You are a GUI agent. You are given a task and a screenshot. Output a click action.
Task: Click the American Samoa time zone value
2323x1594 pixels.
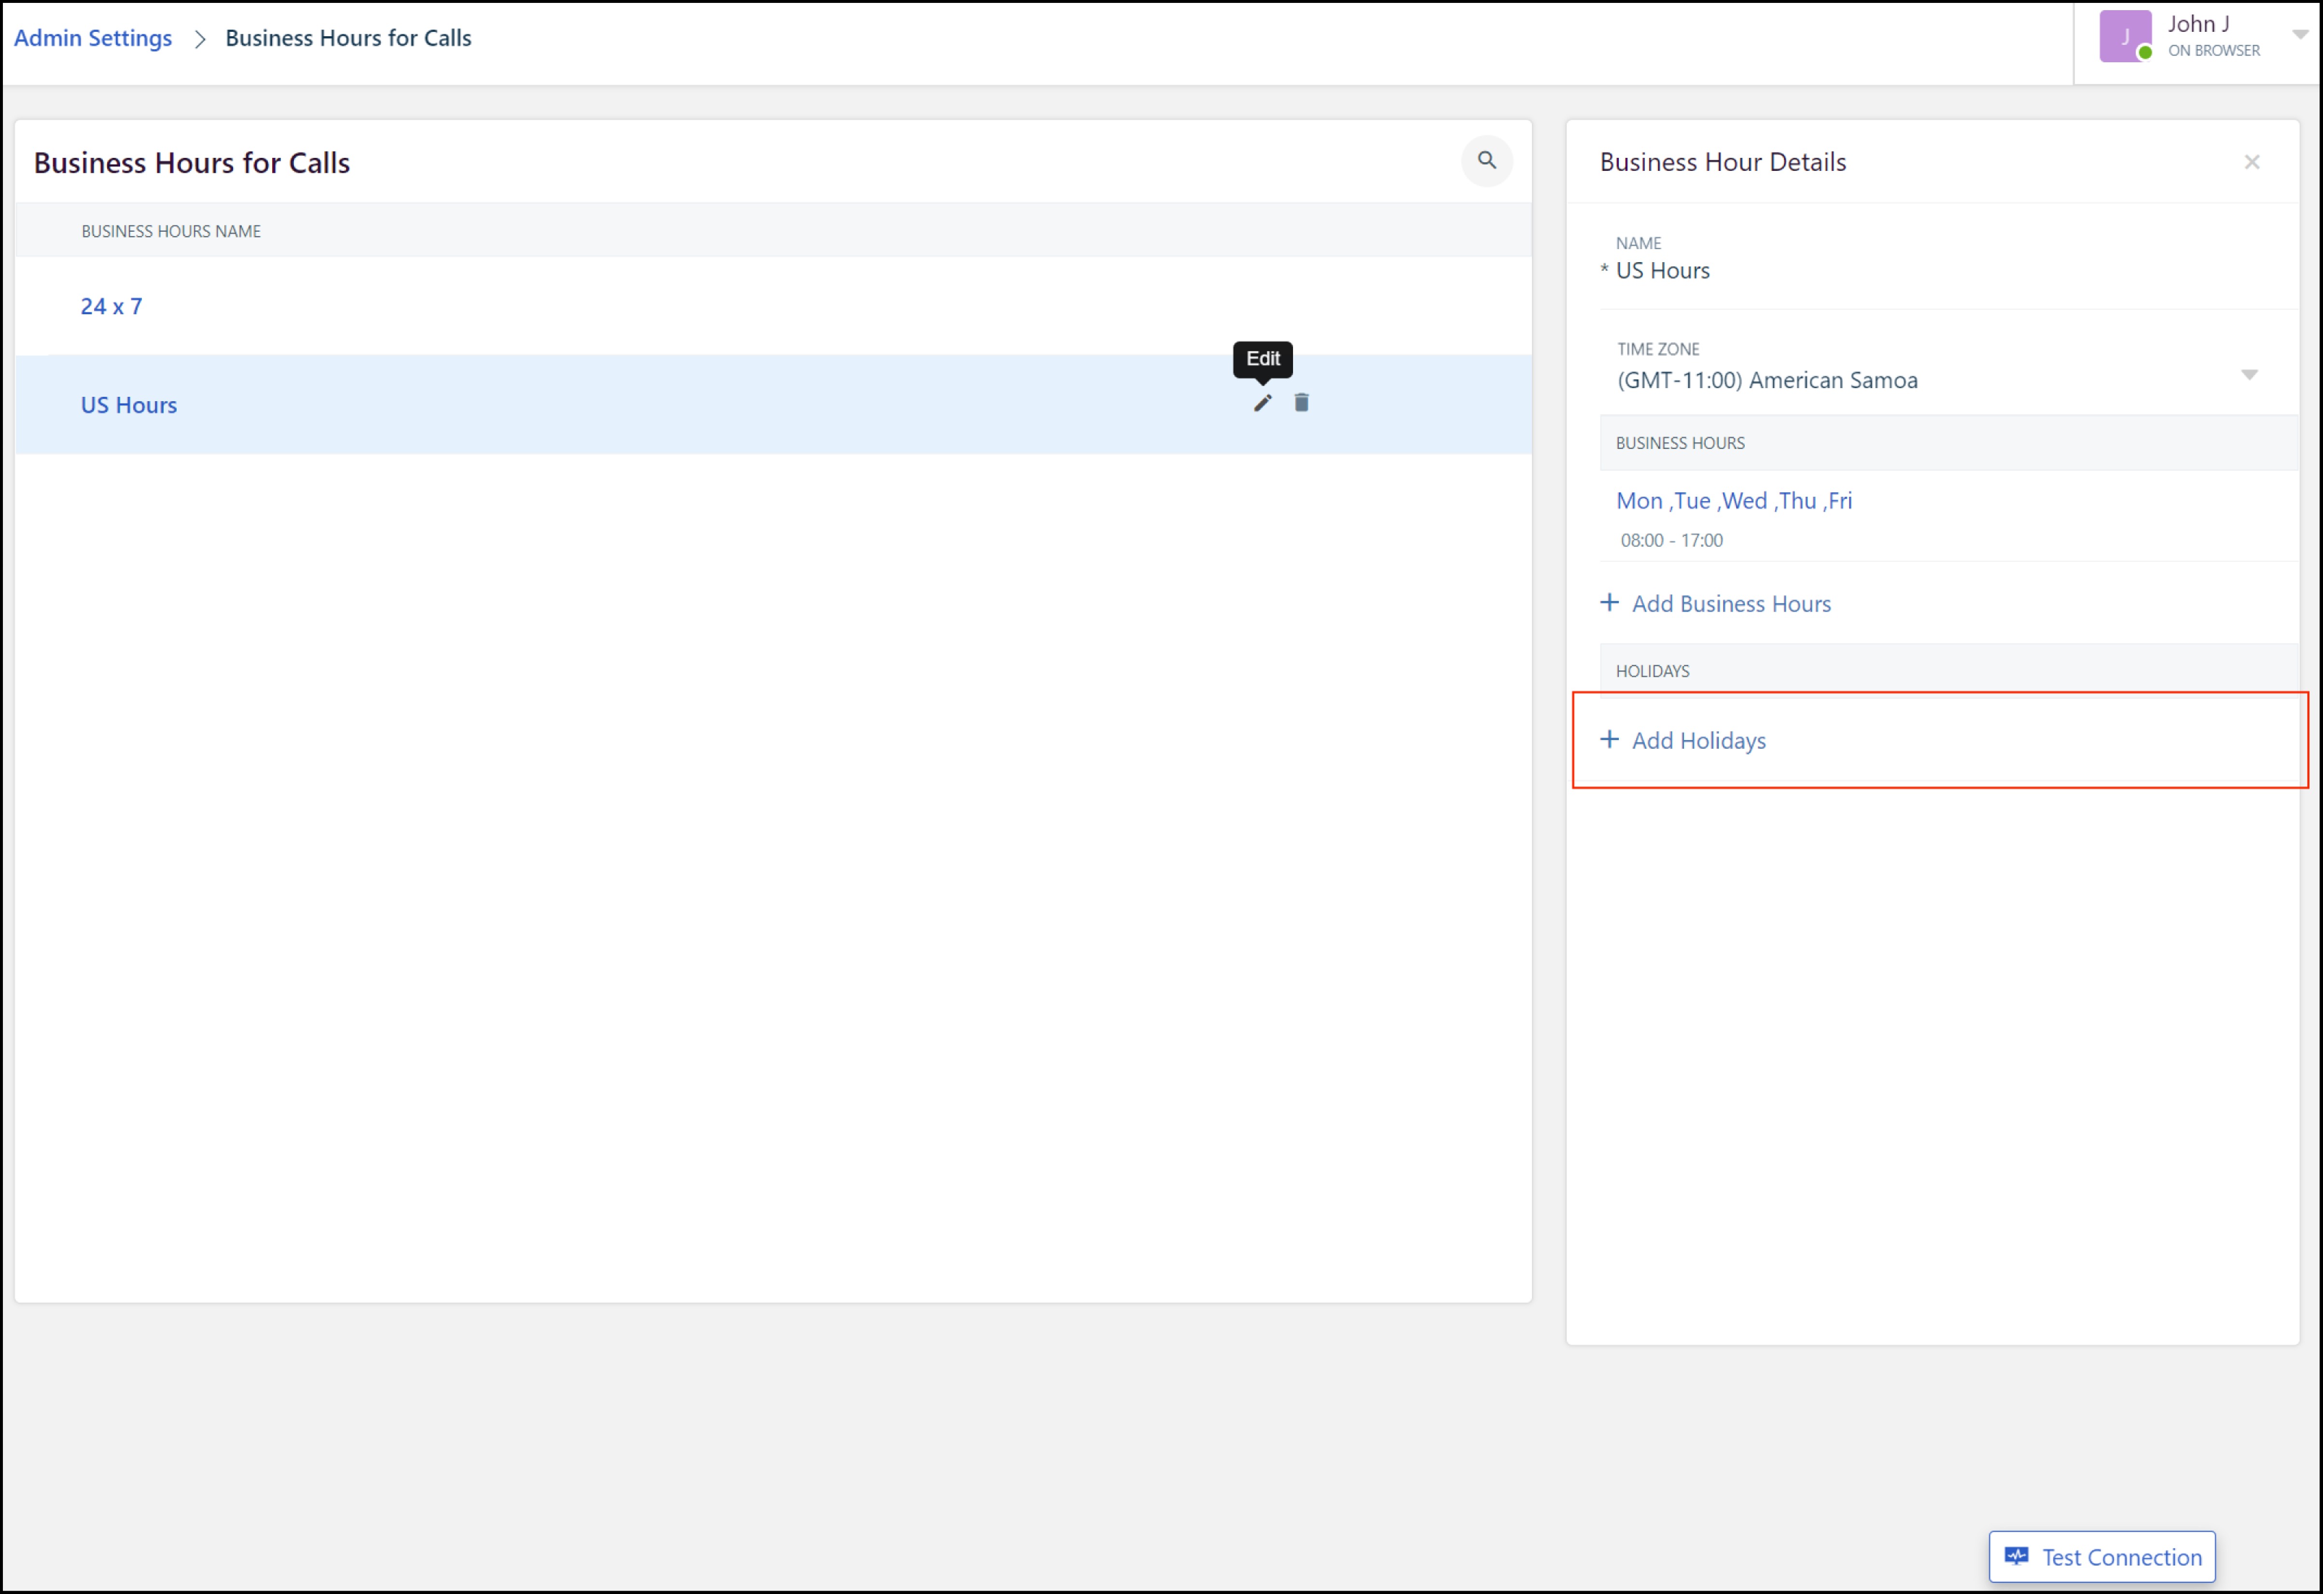point(1767,381)
